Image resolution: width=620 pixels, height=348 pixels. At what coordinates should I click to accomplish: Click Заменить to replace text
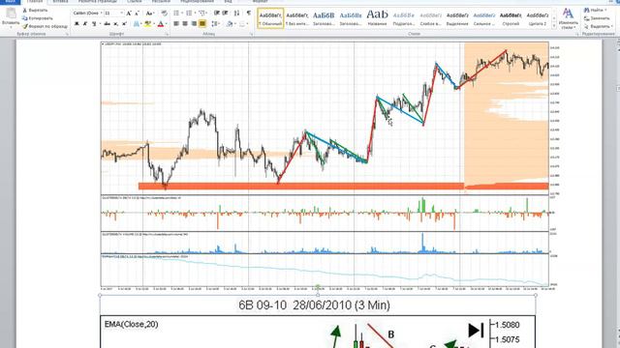597,18
